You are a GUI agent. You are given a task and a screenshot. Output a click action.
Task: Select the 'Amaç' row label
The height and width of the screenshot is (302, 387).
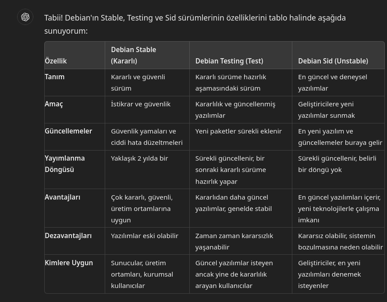[54, 104]
